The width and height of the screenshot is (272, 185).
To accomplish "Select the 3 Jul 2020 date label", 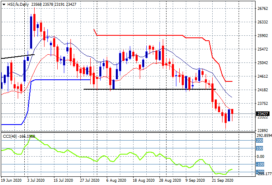I will coord(36,180).
